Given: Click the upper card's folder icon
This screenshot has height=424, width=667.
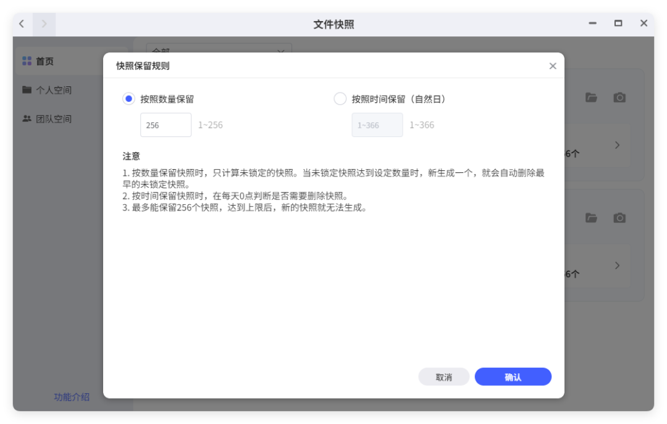Looking at the screenshot, I should (x=591, y=98).
